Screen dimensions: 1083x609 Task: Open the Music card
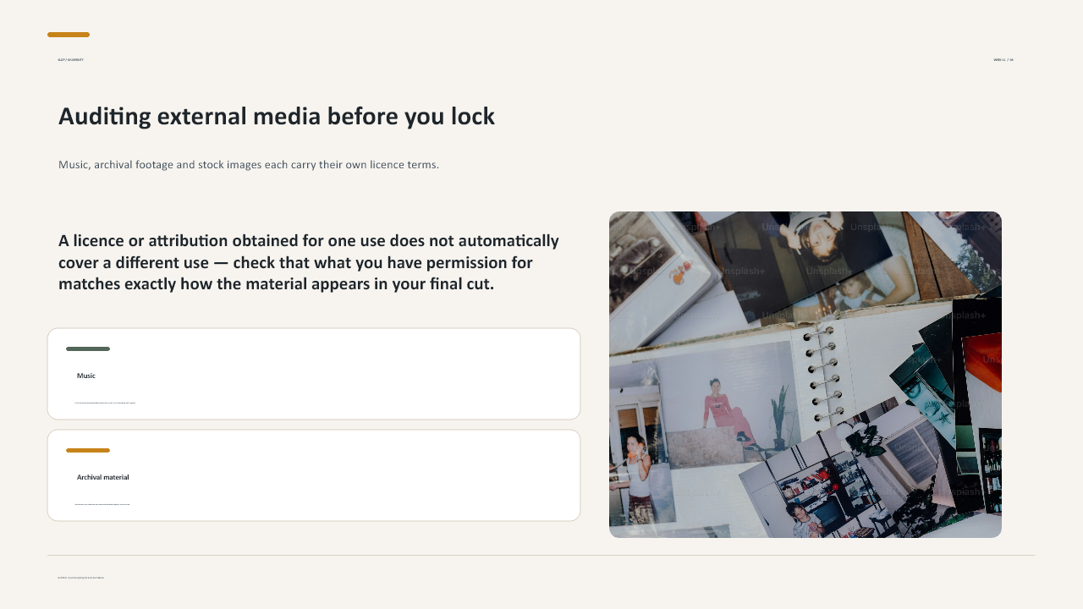pos(314,374)
